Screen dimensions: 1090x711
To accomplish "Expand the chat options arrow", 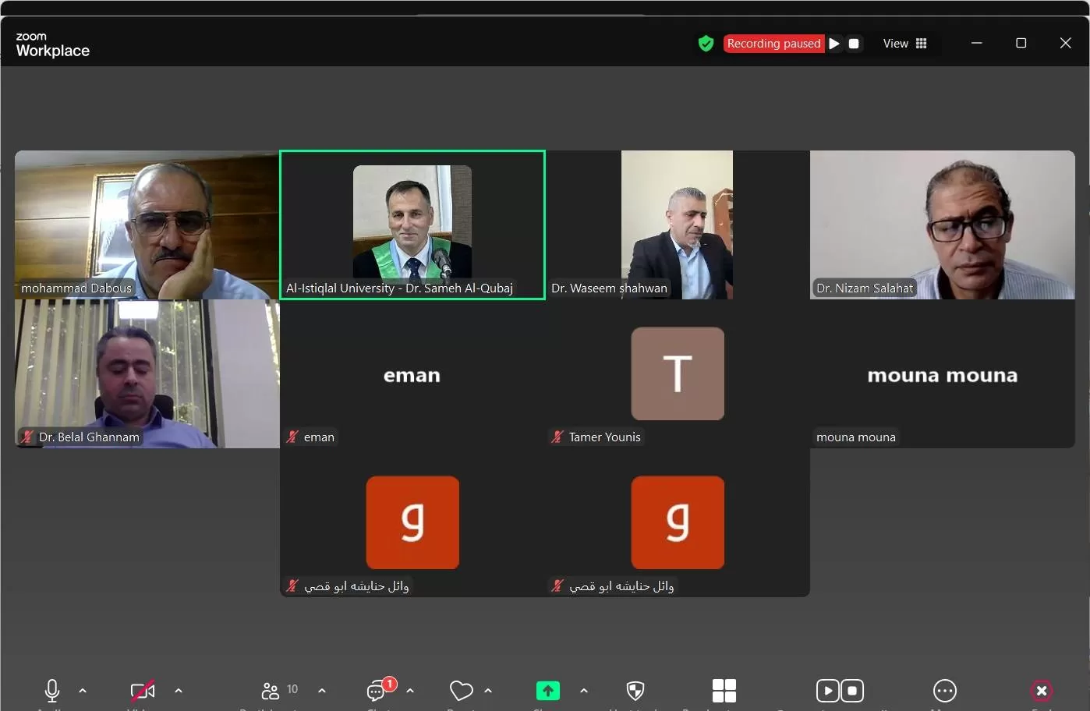I will tap(410, 691).
